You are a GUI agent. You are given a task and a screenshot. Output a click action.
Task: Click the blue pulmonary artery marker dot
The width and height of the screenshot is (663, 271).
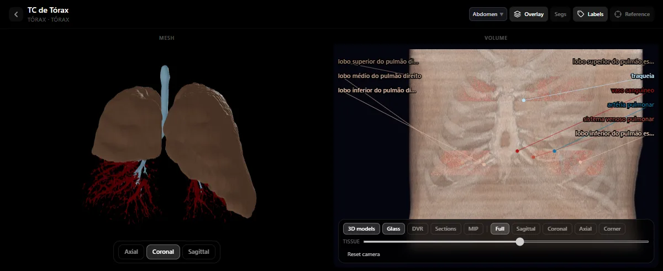click(x=554, y=151)
